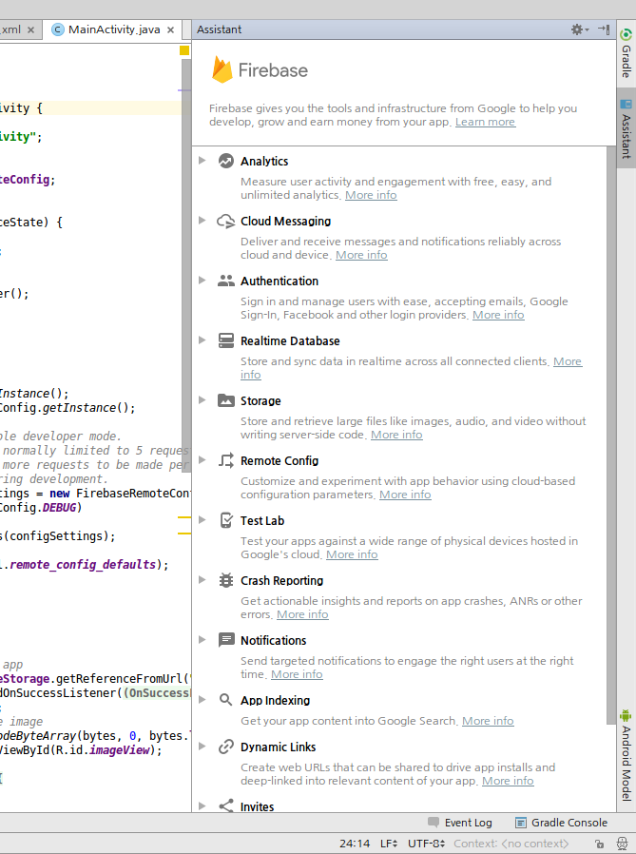Open Remote Config More info link
This screenshot has height=854, width=636.
(x=405, y=495)
